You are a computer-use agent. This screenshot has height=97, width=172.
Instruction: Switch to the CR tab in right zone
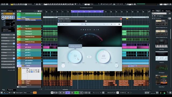click(163, 11)
